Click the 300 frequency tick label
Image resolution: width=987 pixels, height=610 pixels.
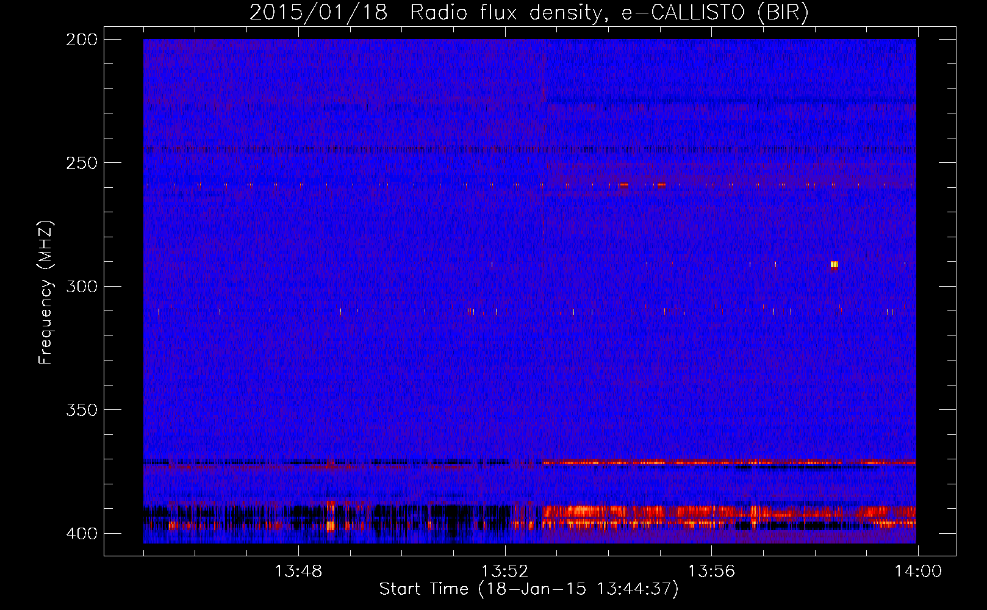point(82,286)
